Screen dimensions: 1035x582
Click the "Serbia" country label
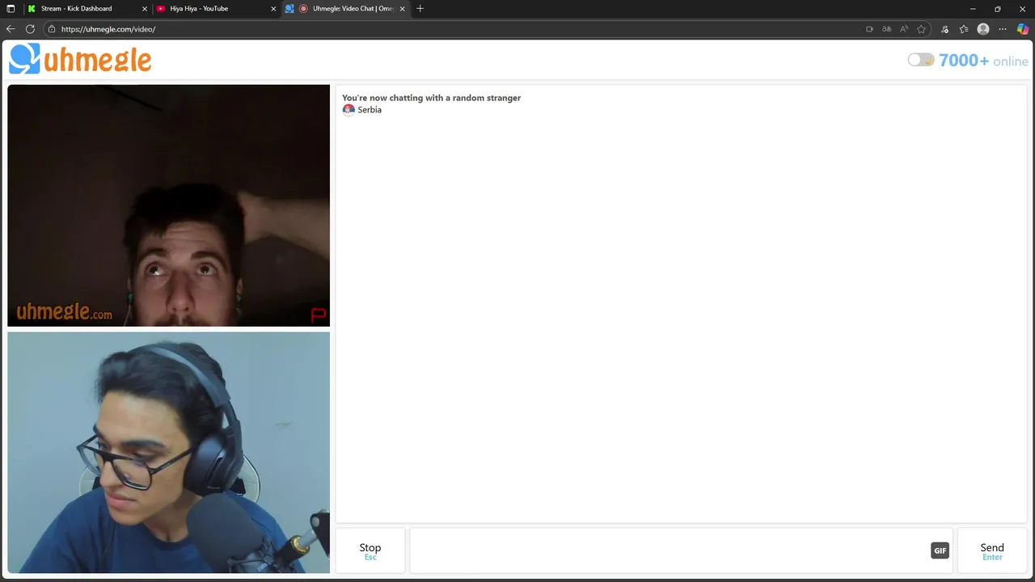coord(370,110)
